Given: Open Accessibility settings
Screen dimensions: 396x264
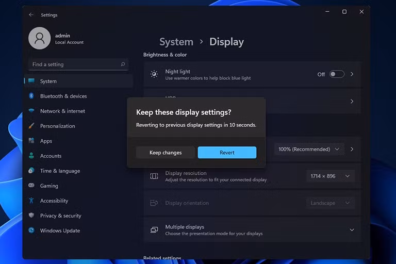Looking at the screenshot, I should pos(78,201).
